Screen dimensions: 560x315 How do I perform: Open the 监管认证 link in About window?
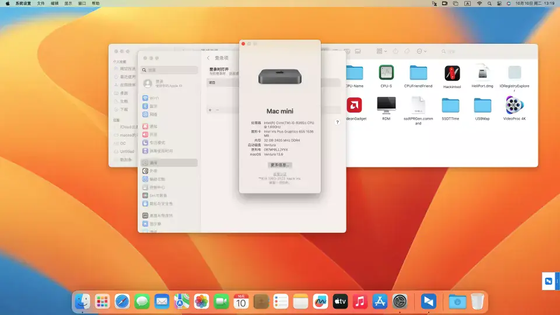point(279,174)
